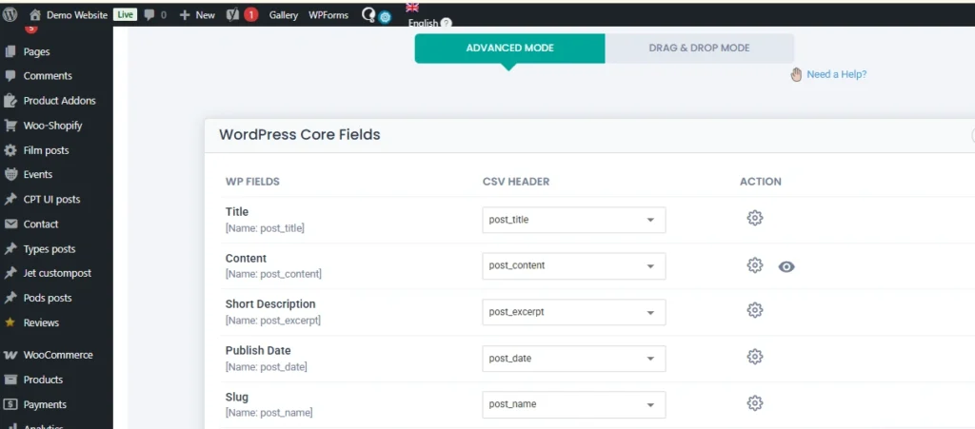The width and height of the screenshot is (975, 429).
Task: Open WooCommerce sidebar menu
Action: [56, 355]
